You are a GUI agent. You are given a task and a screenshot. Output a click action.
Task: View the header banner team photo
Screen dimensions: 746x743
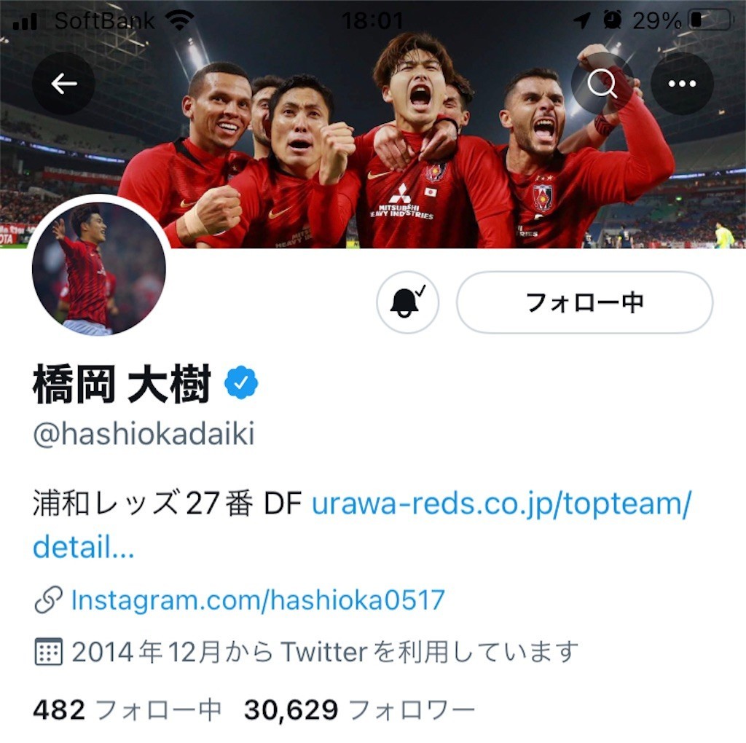(x=373, y=124)
